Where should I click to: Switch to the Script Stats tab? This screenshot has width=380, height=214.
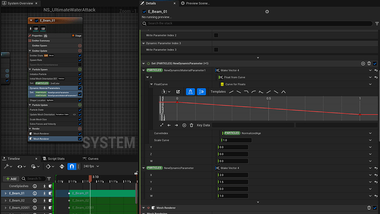[53, 159]
